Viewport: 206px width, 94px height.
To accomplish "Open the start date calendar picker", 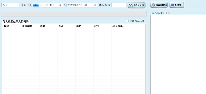I will (x=61, y=5).
